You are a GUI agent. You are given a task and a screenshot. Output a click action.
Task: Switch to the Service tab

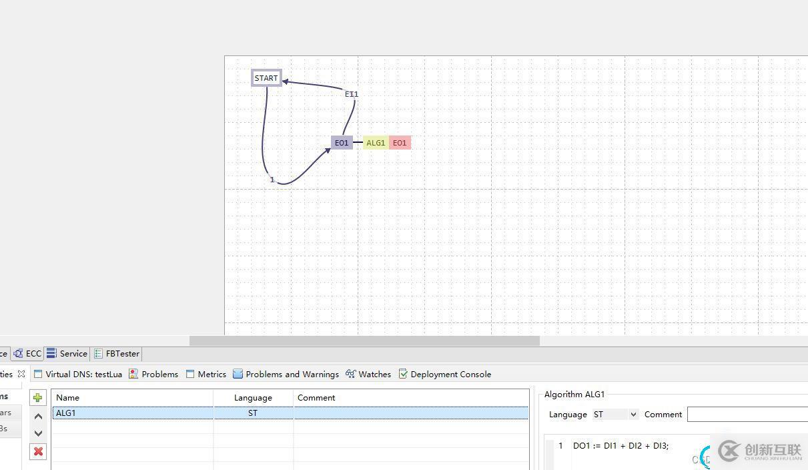coord(67,354)
